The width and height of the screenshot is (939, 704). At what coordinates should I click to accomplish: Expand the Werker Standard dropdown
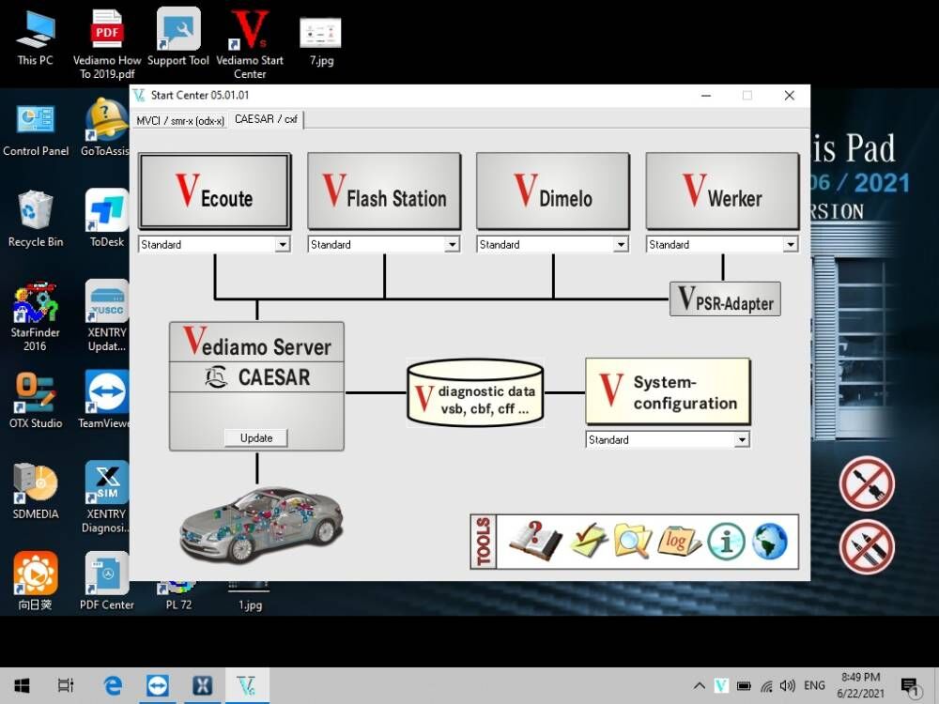791,244
